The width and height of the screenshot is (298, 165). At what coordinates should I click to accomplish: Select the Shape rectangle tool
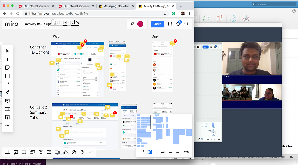(7, 76)
